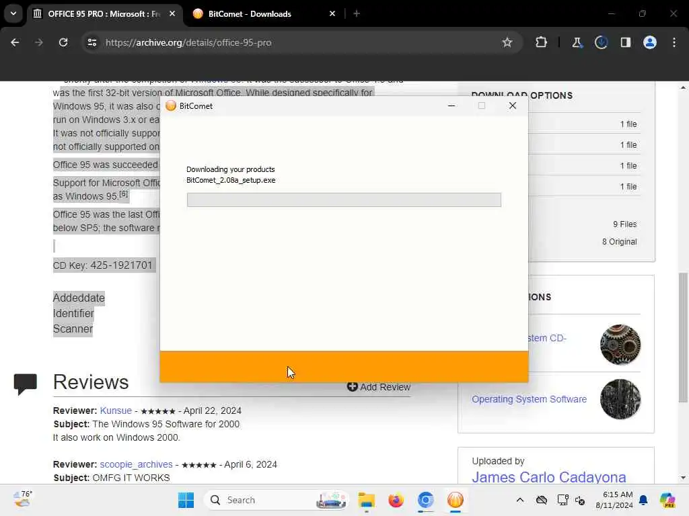
Task: Open reviewer scoopie_archives profile link
Action: point(136,464)
